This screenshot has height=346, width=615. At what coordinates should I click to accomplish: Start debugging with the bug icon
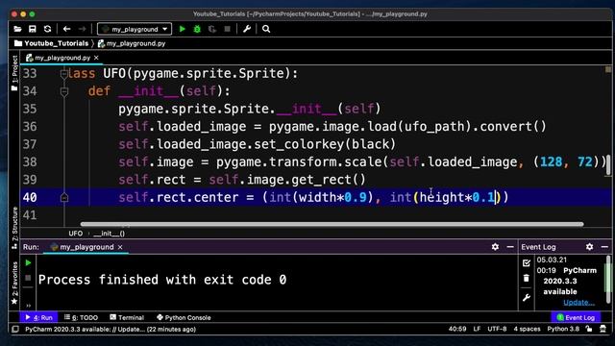197,29
